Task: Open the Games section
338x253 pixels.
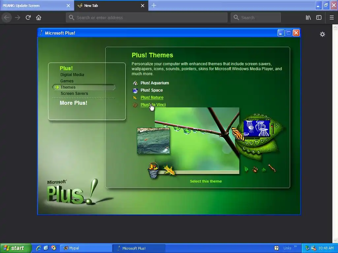Action: 67,81
